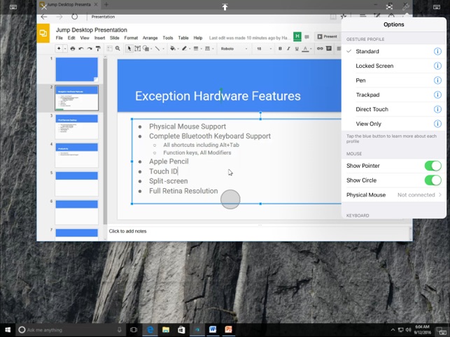Choose the Direct Touch gesture profile
The image size is (450, 337).
pyautogui.click(x=372, y=109)
